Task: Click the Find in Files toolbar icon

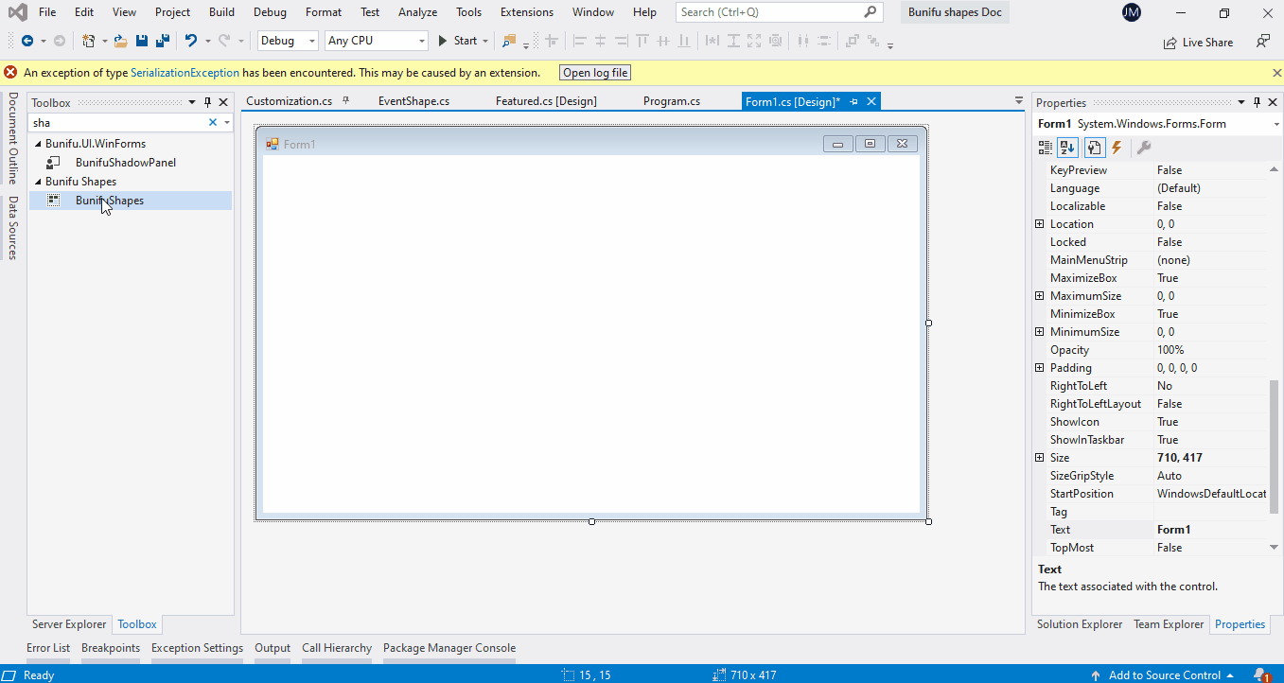Action: [509, 41]
